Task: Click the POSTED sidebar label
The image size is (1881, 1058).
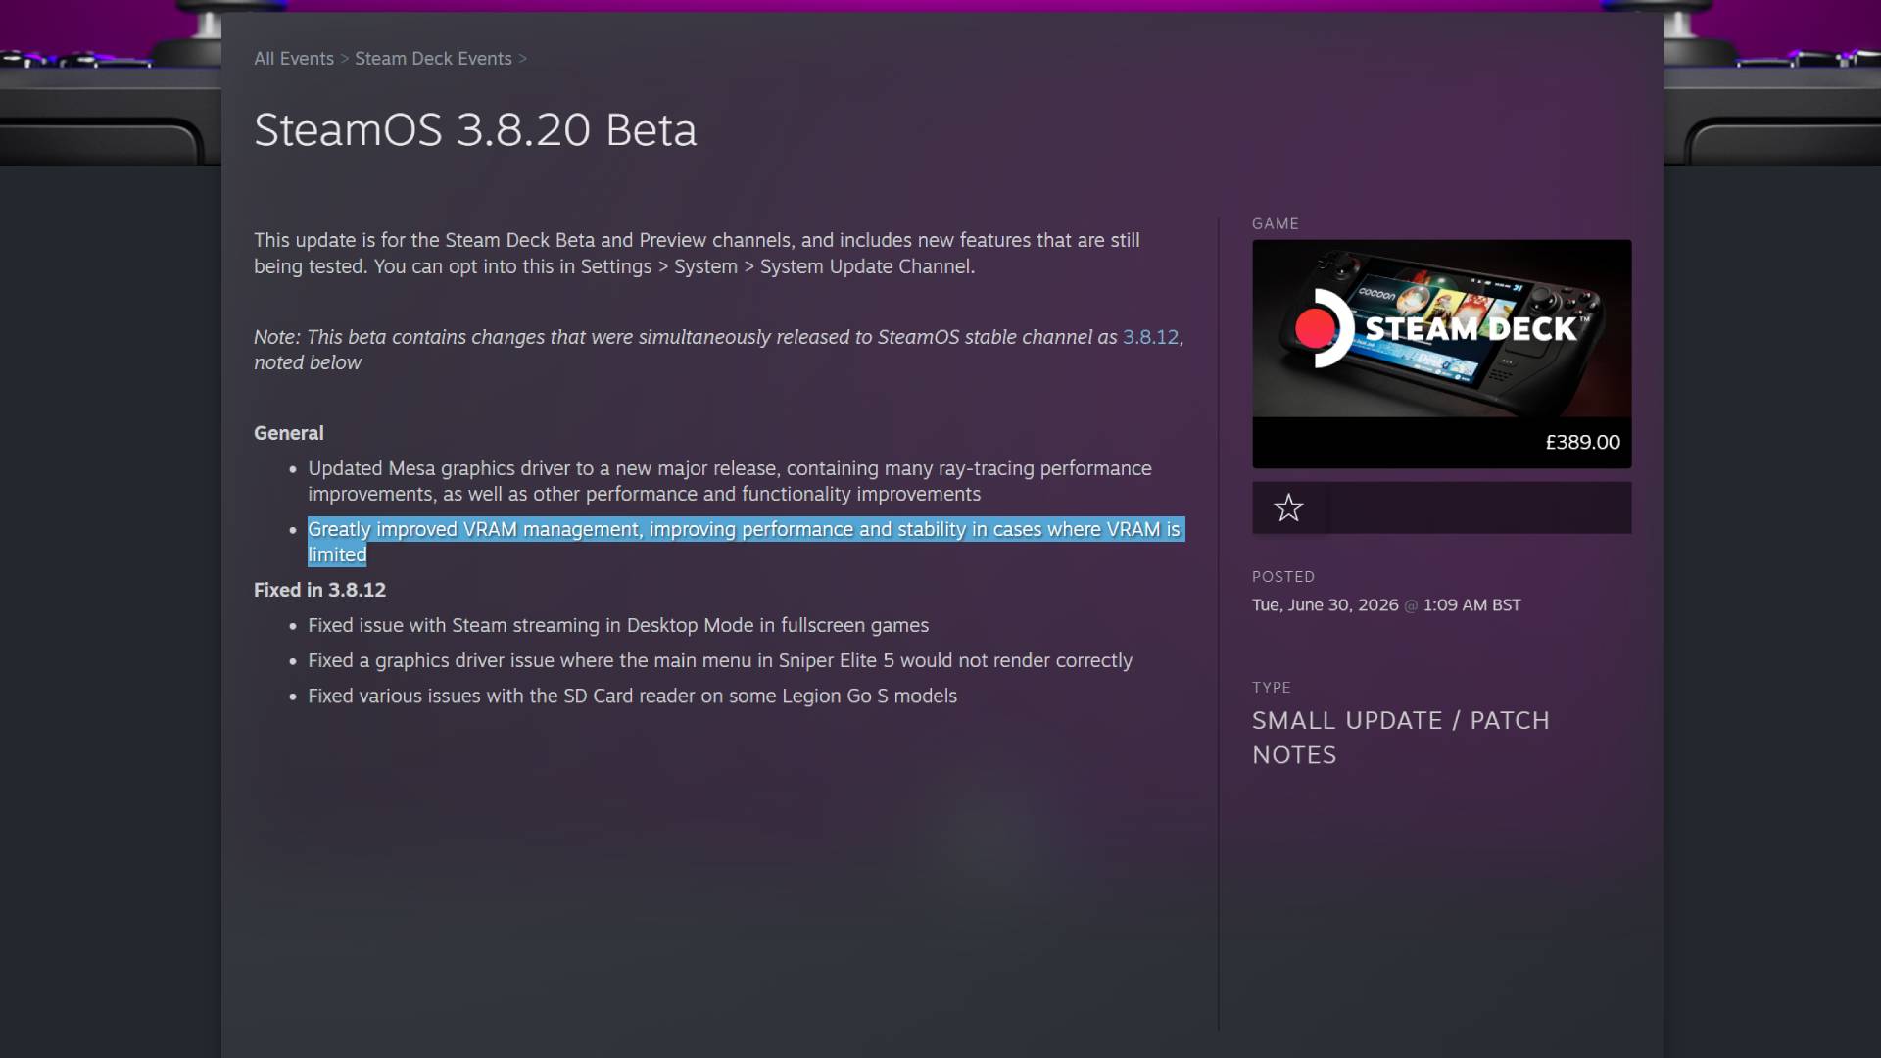Action: tap(1283, 577)
